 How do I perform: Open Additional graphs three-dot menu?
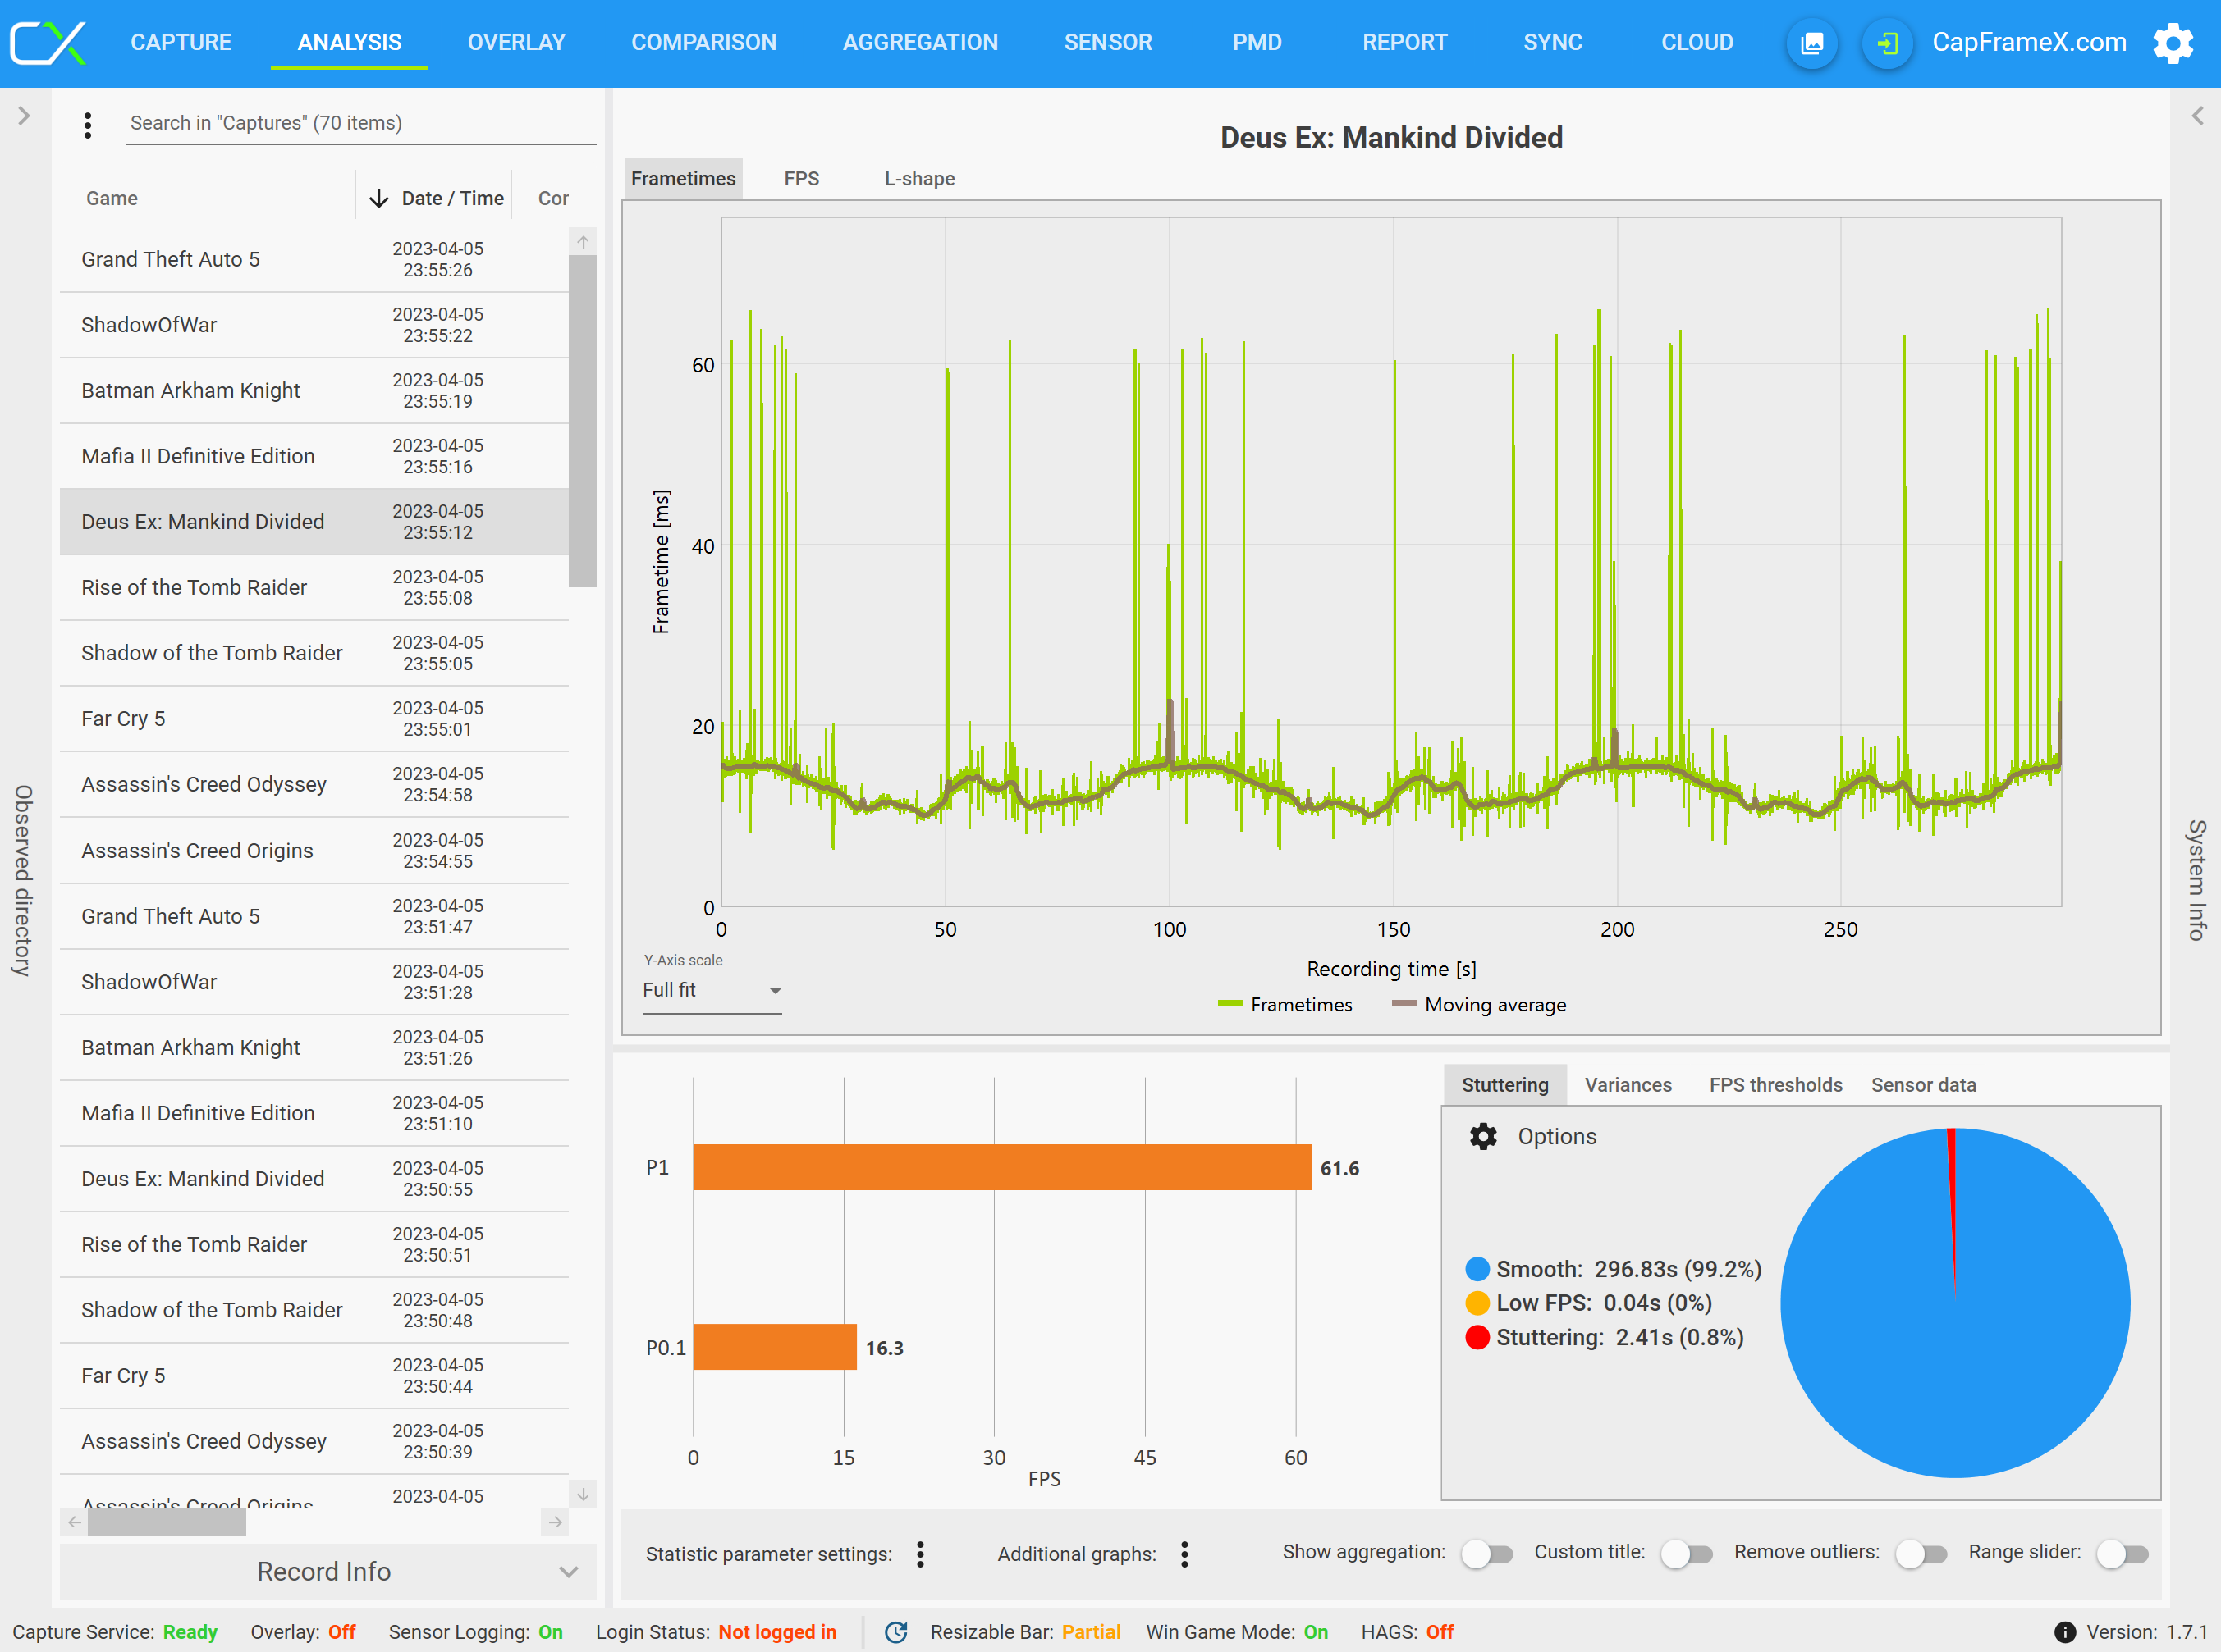(x=1184, y=1554)
